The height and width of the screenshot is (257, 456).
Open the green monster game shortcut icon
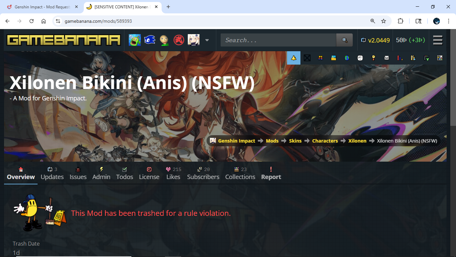(x=135, y=40)
